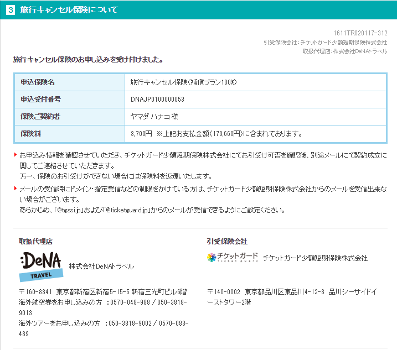This screenshot has width=397, height=350.
Task: Click the 申込保険名 table label
Action: click(38, 82)
